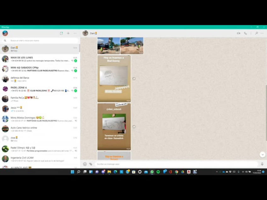This screenshot has width=267, height=200.
Task: Open the Familia PeCa chat
Action: tap(40, 99)
